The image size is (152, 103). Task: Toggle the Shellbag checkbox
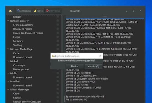pyautogui.click(x=58, y=45)
